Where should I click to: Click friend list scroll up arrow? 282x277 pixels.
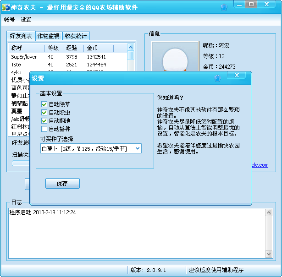tap(131, 48)
